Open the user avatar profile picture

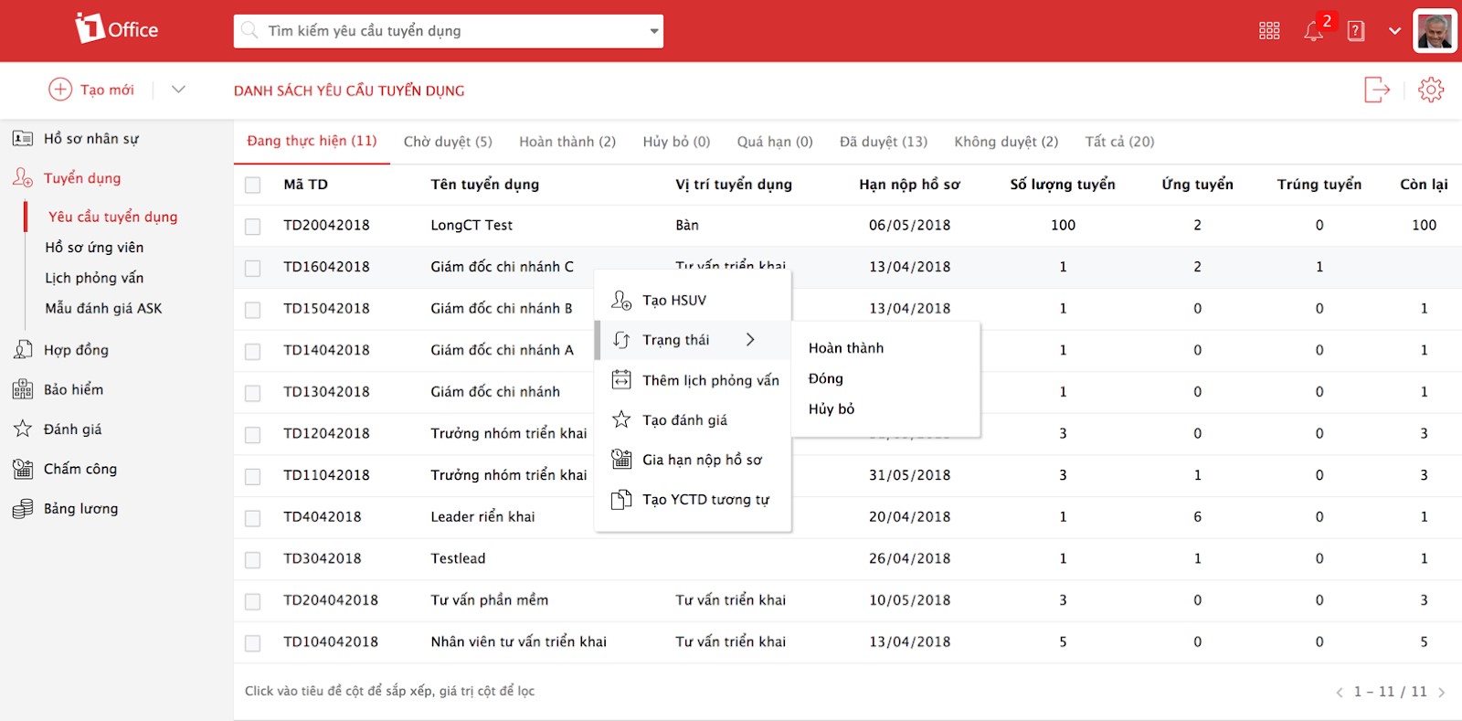[1435, 31]
